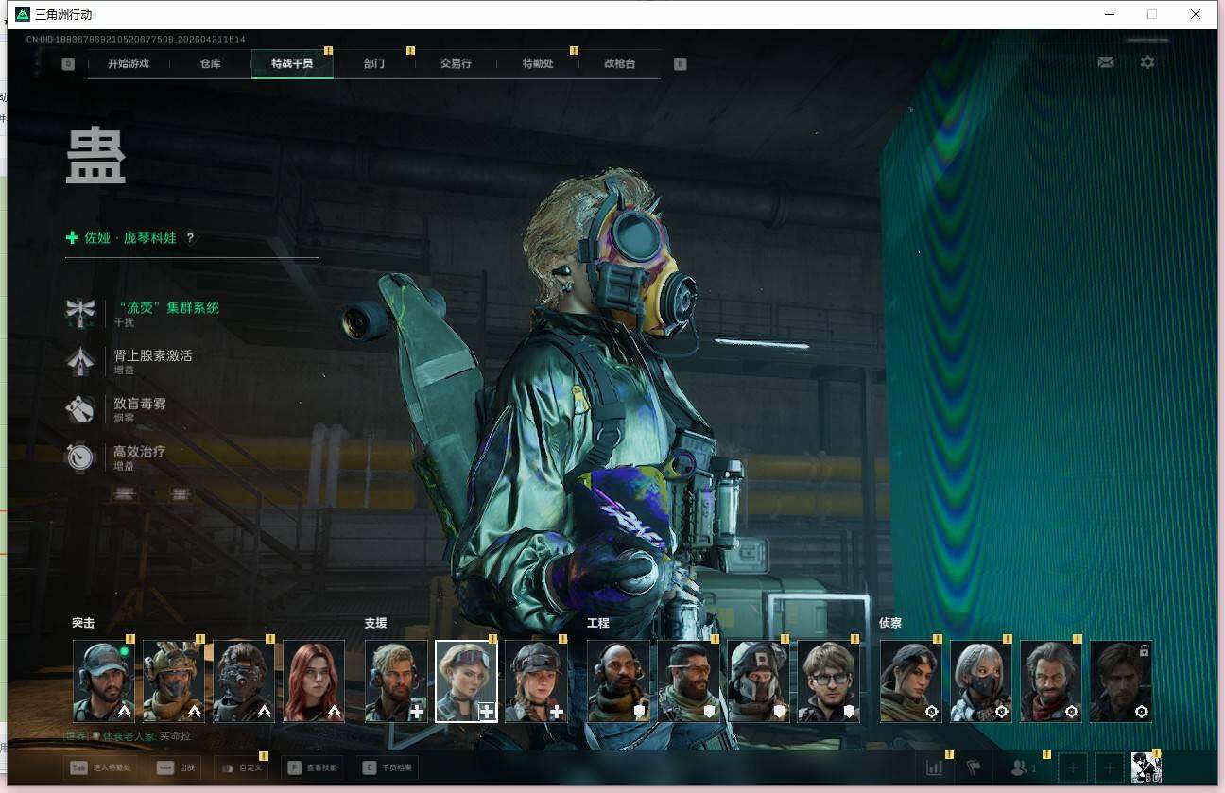Open the settings gear icon
The height and width of the screenshot is (793, 1225).
(1147, 62)
